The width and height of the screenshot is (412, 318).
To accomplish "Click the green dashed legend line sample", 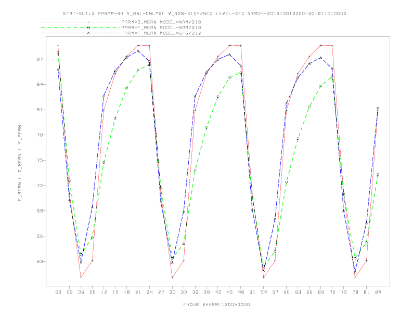I will pyautogui.click(x=81, y=28).
